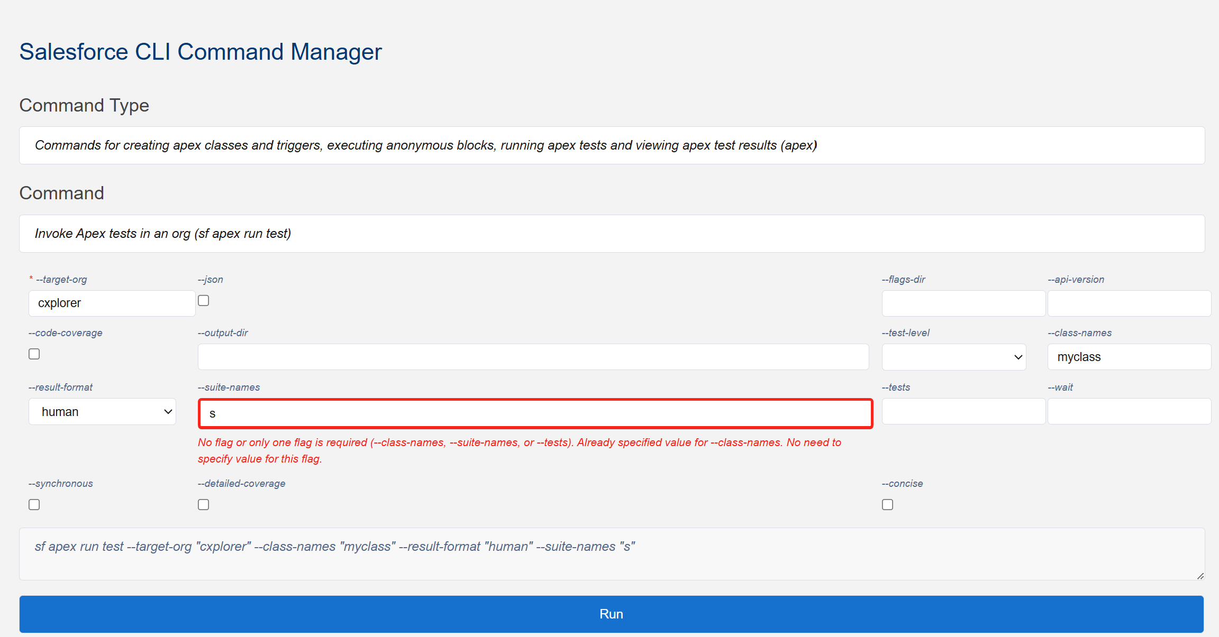This screenshot has height=637, width=1219.
Task: Click the Run button
Action: click(611, 614)
